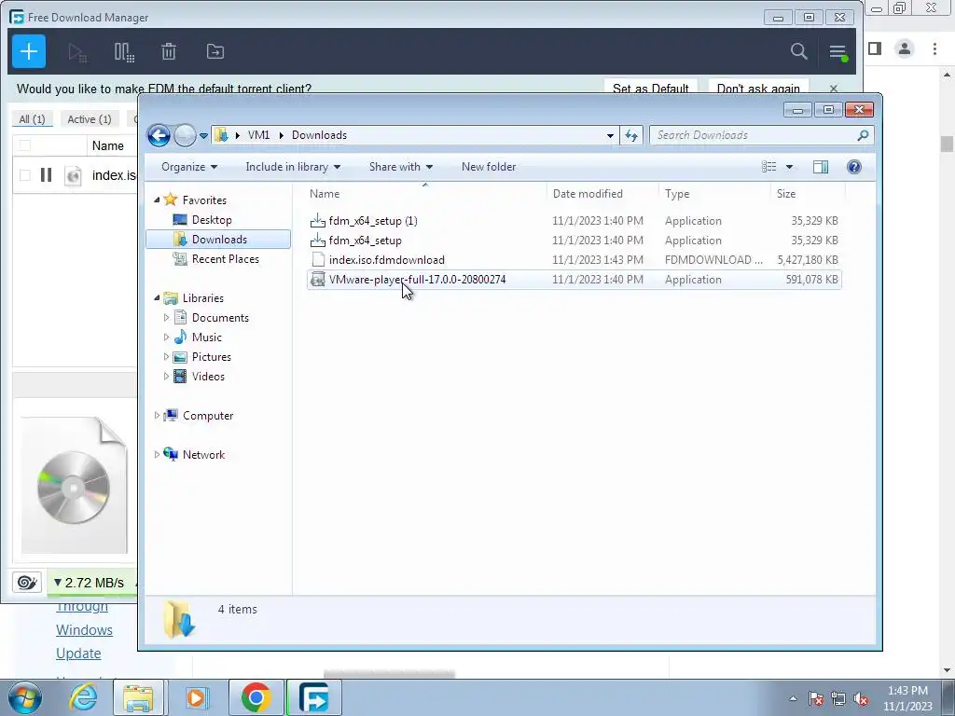
Task: Show the preview pane in Explorer
Action: 821,167
